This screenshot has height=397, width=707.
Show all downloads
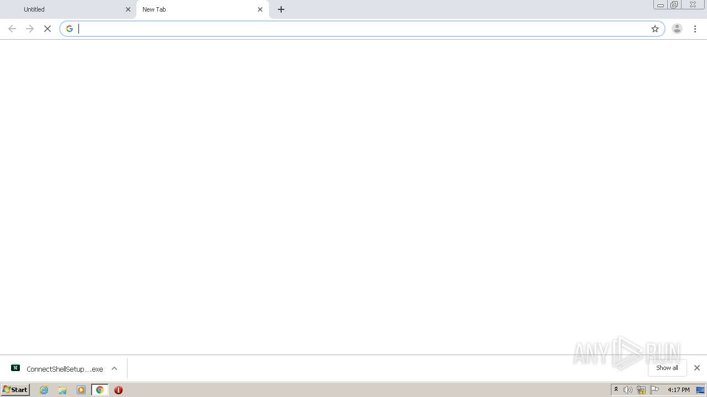pyautogui.click(x=667, y=368)
